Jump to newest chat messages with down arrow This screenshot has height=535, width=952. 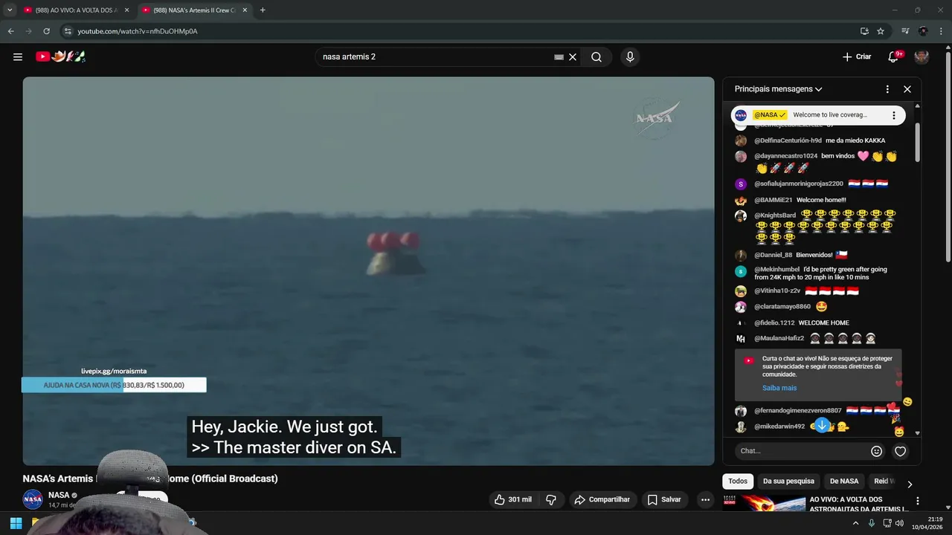click(822, 425)
